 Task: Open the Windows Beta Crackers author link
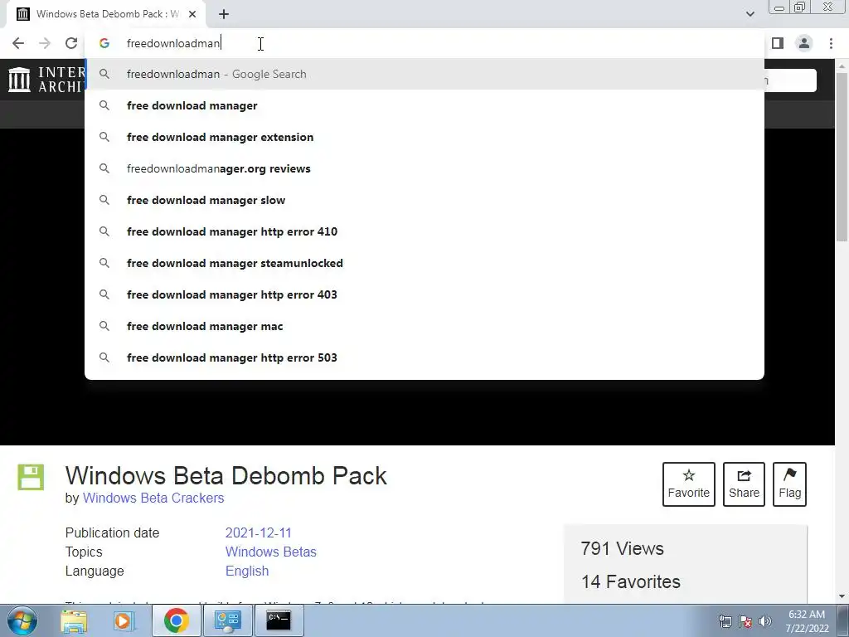coord(153,498)
